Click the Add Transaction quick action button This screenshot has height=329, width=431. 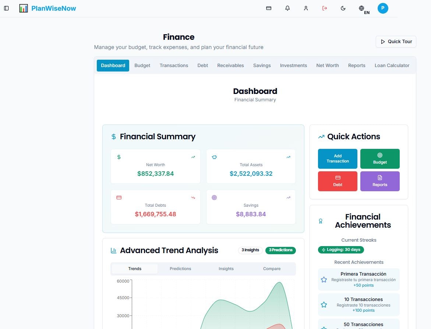coord(337,158)
